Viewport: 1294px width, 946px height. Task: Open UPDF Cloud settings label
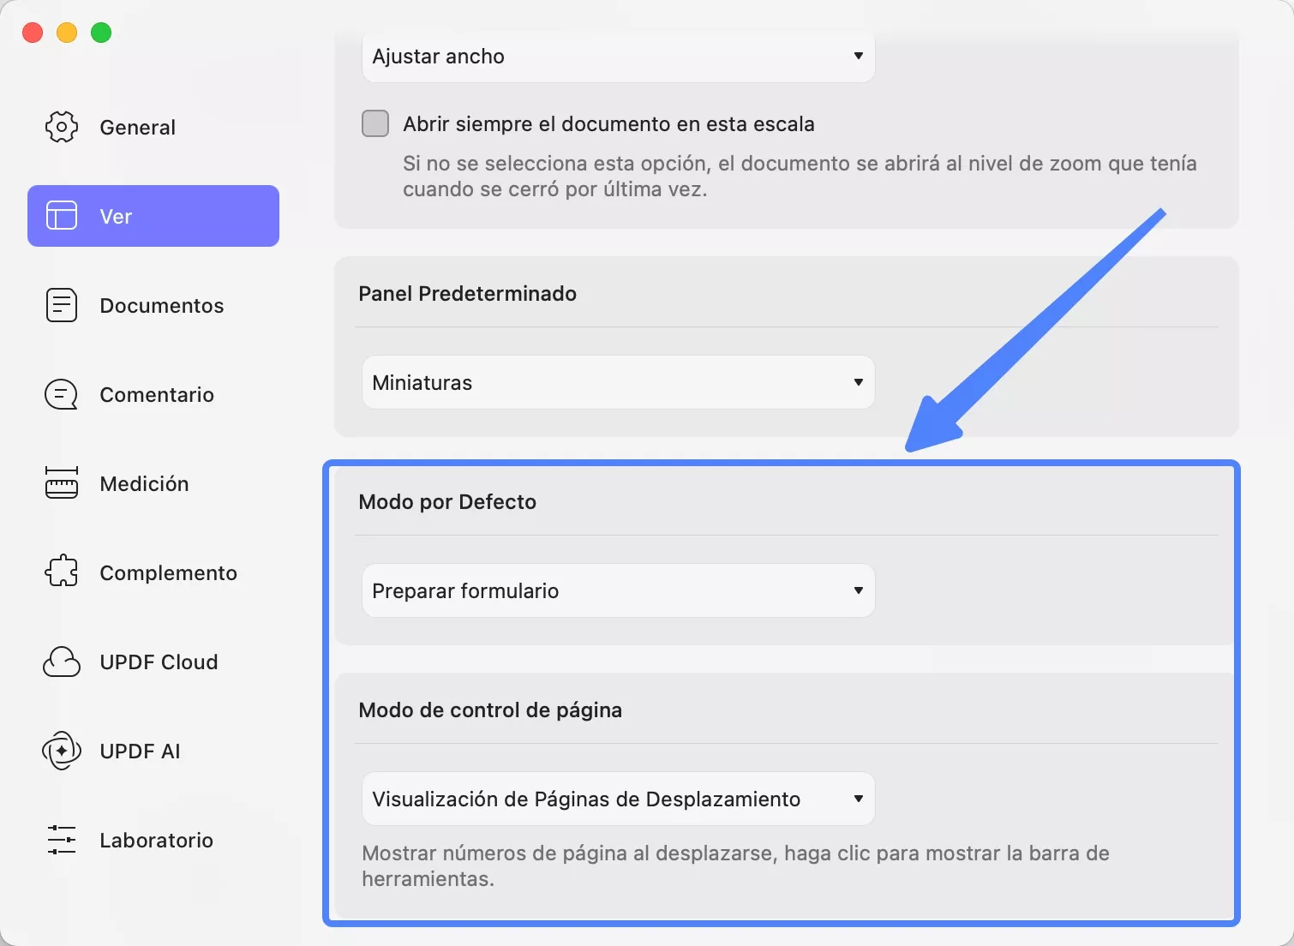click(x=159, y=662)
